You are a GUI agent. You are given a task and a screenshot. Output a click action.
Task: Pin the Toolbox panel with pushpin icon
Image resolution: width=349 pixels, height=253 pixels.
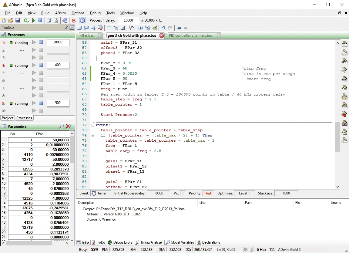(x=65, y=28)
